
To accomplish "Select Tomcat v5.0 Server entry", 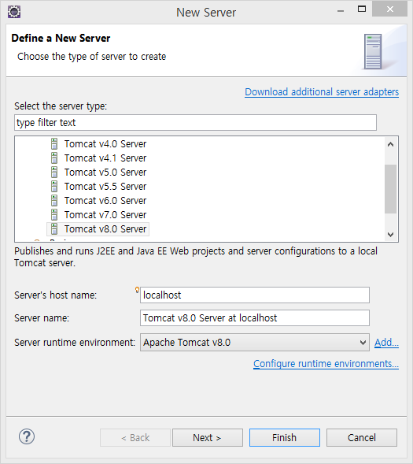I will (105, 173).
